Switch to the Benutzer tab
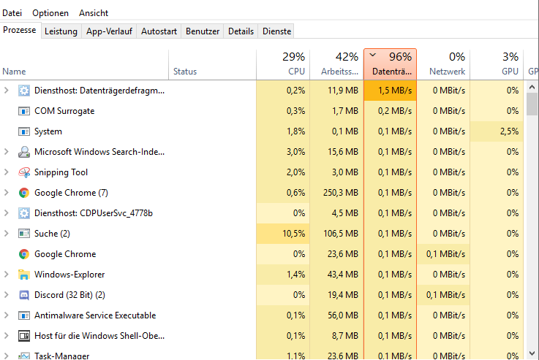Viewport: 539px width, 360px height. (x=203, y=31)
